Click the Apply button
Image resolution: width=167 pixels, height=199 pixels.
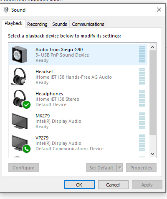147,185
